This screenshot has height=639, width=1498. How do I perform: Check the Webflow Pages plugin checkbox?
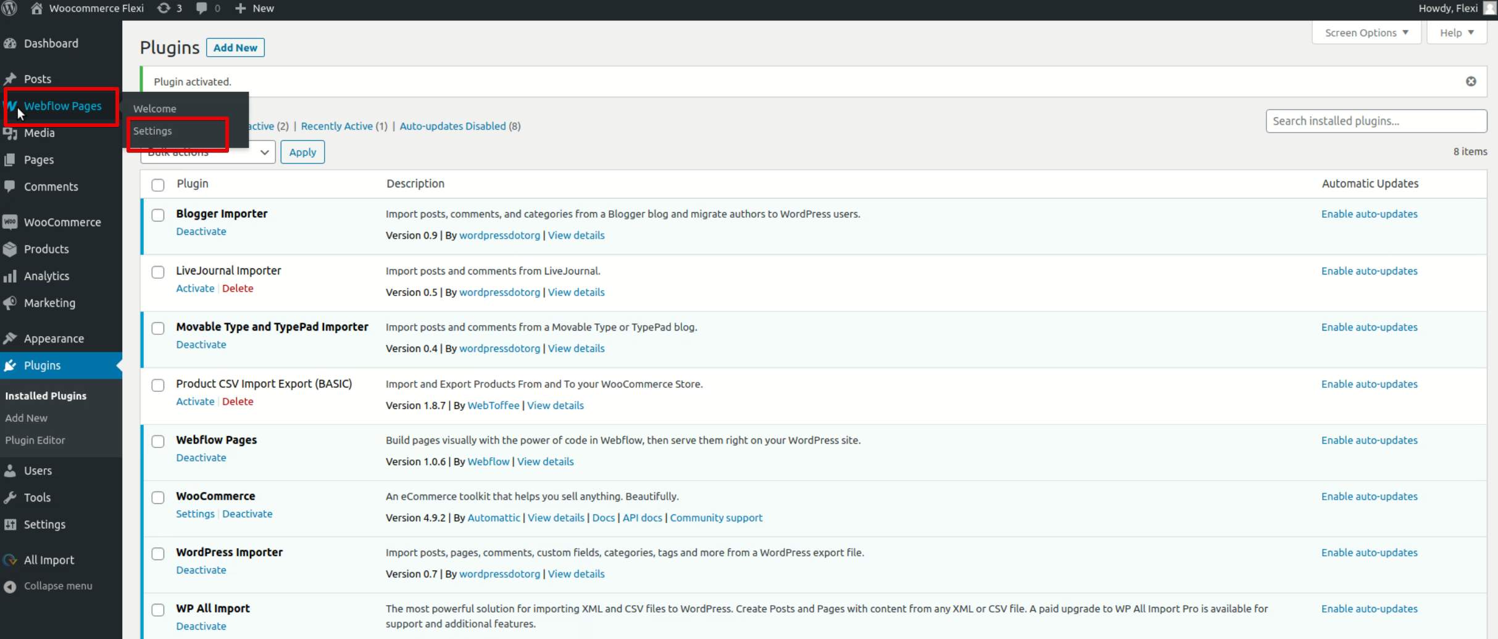pos(158,441)
